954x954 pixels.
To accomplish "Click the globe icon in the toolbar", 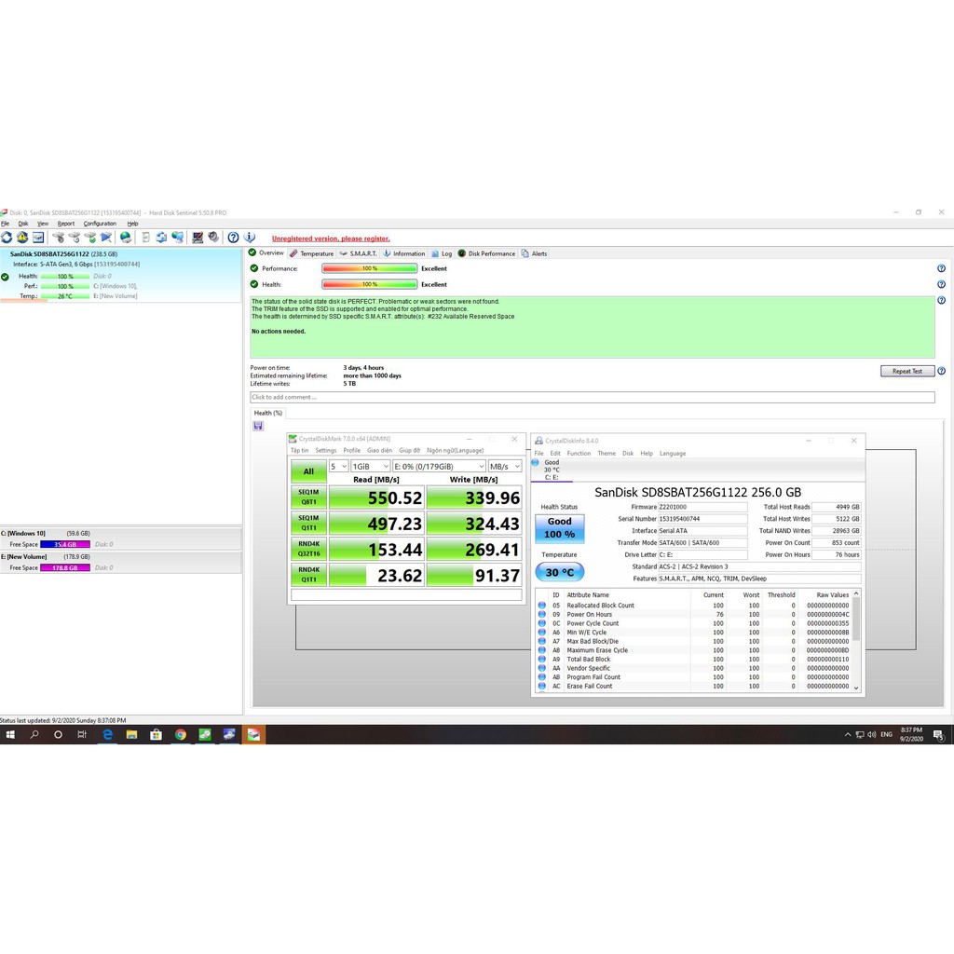I will tap(126, 238).
